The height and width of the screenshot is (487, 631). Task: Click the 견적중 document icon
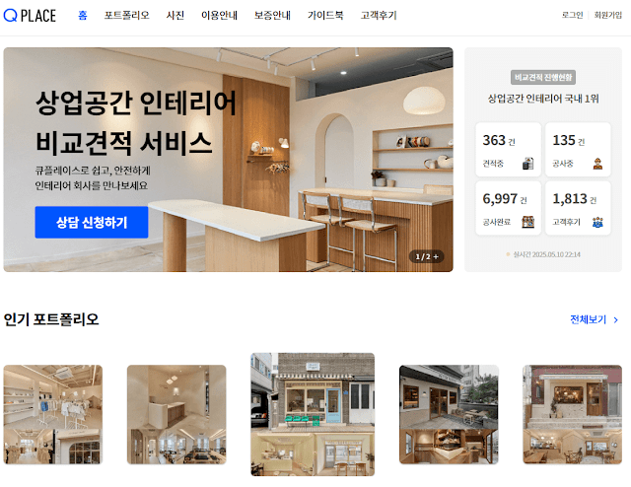(x=528, y=164)
